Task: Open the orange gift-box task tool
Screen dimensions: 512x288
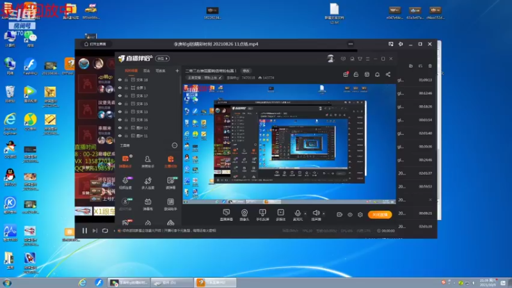Action: click(170, 161)
